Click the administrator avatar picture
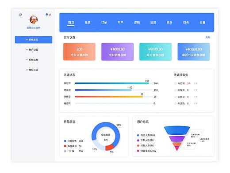This screenshot has height=173, width=230. coord(34,20)
